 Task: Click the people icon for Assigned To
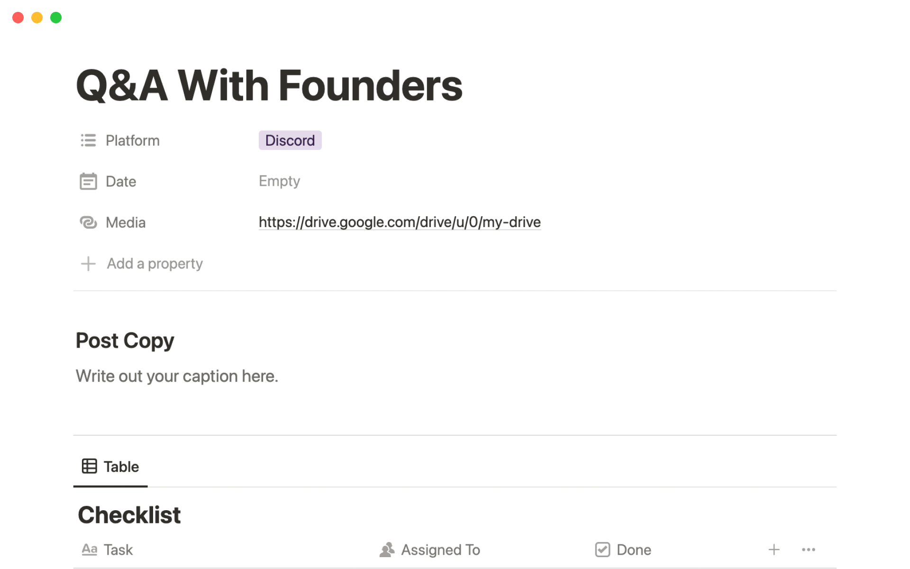387,550
